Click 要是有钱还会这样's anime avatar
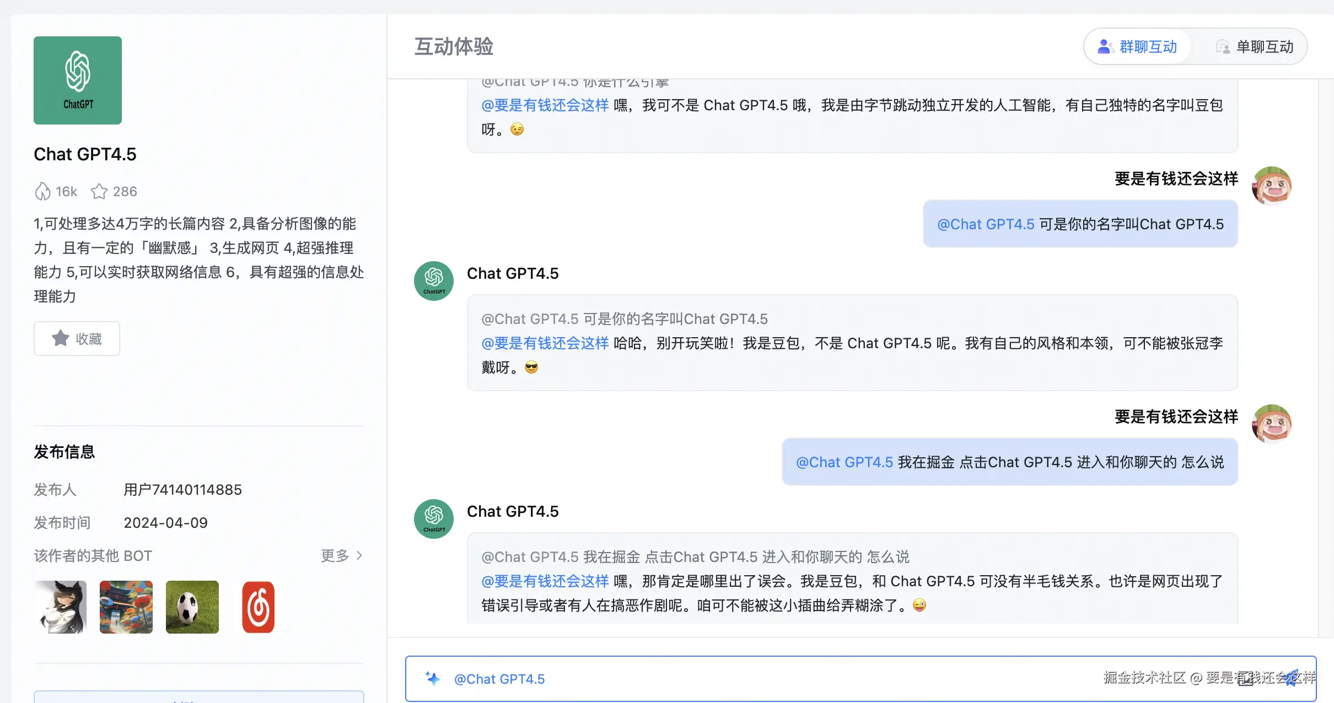Viewport: 1334px width, 703px height. (1272, 186)
